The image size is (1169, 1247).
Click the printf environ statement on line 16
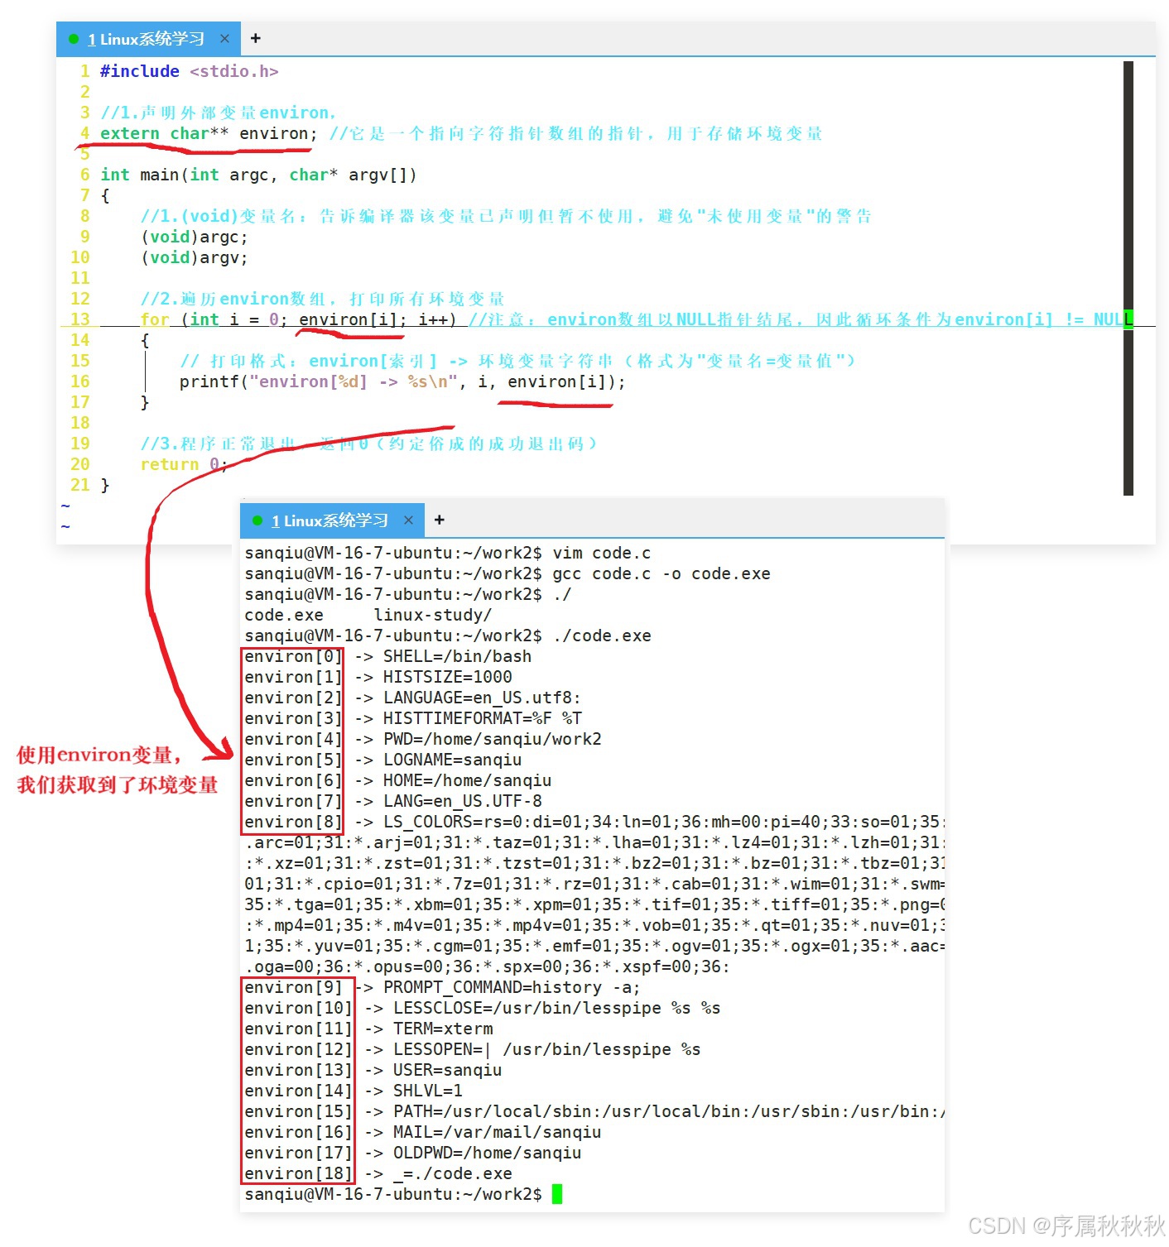(x=402, y=381)
